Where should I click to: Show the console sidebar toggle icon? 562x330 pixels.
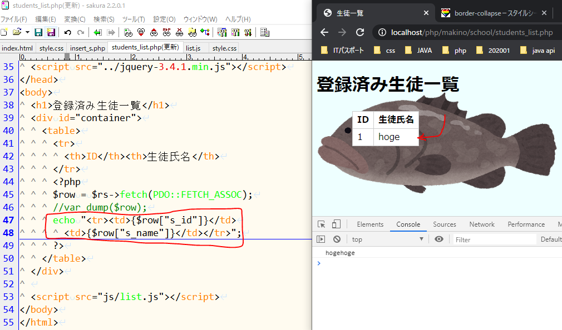pyautogui.click(x=321, y=239)
